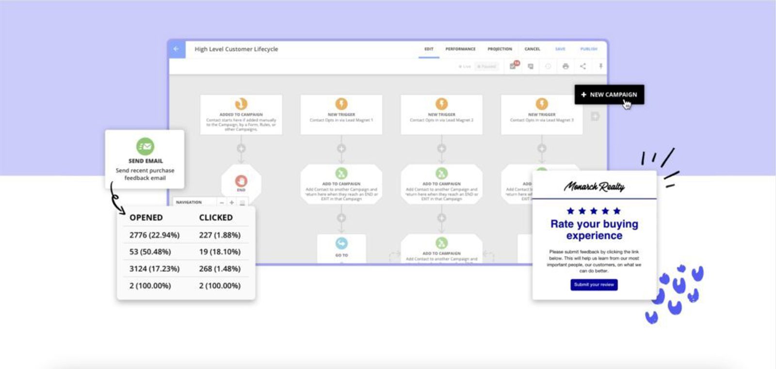
Task: Click Publish in the campaign header
Action: pos(588,49)
